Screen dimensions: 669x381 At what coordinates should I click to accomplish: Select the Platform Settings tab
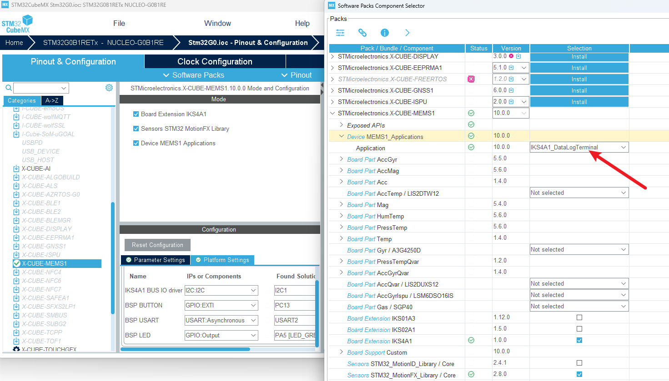[222, 260]
